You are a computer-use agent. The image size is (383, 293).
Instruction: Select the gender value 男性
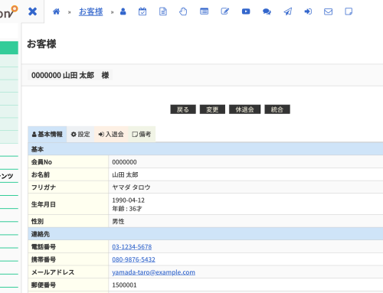point(118,221)
